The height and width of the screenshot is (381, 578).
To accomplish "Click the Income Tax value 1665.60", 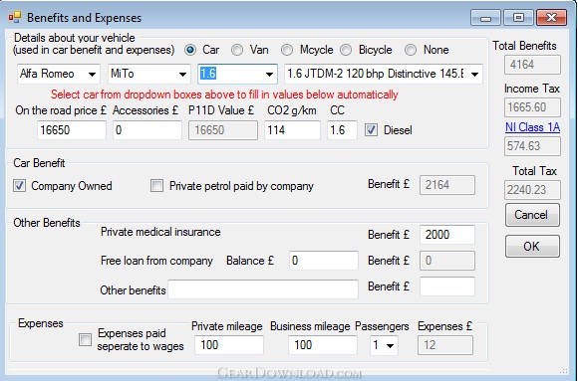I will tap(533, 107).
